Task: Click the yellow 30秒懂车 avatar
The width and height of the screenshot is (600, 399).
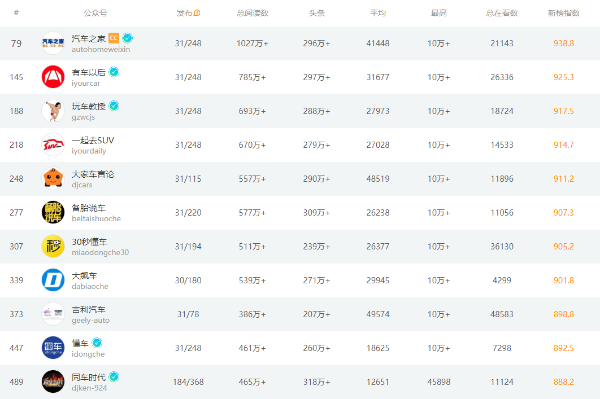Action: click(x=53, y=247)
